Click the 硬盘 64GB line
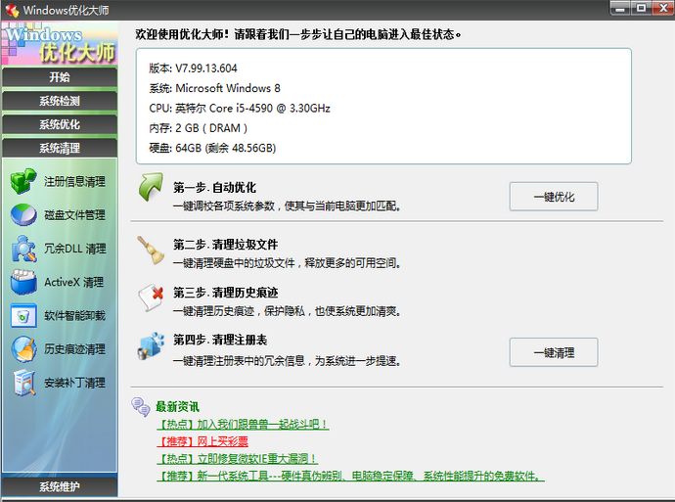The height and width of the screenshot is (502, 675). point(212,148)
